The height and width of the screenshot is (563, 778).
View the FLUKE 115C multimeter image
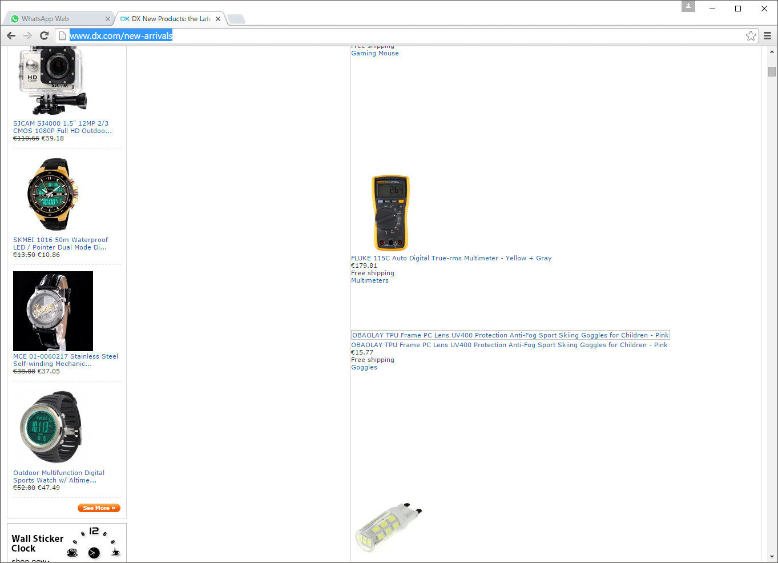tap(391, 213)
